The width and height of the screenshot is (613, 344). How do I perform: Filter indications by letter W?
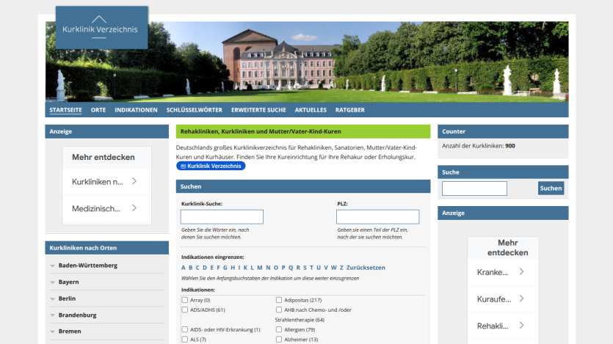click(333, 268)
